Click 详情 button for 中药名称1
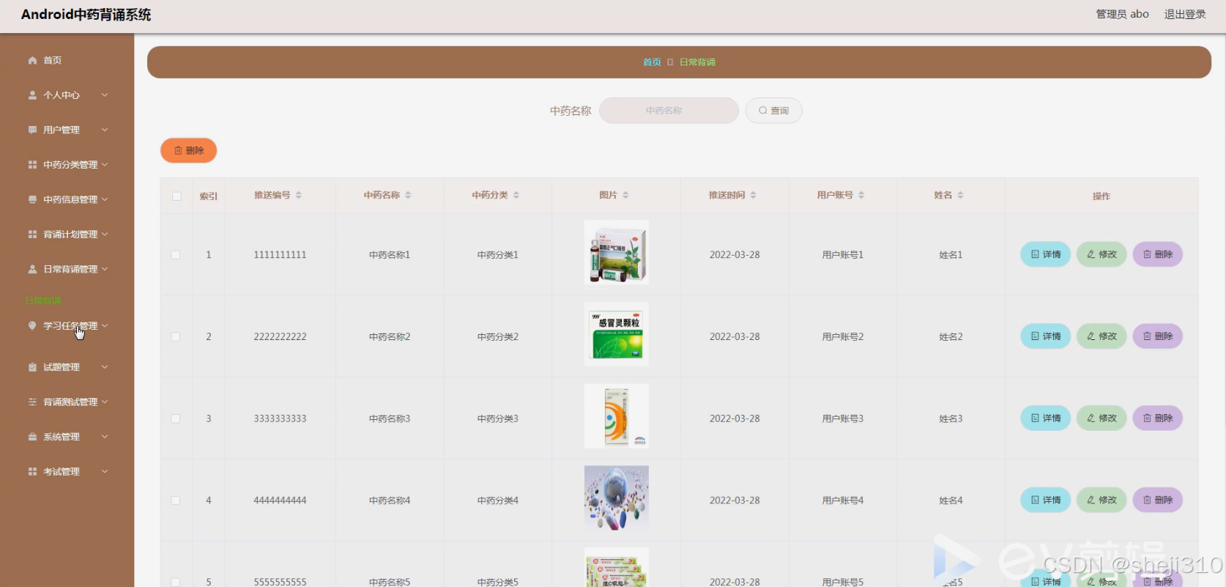This screenshot has width=1226, height=587. [x=1046, y=254]
